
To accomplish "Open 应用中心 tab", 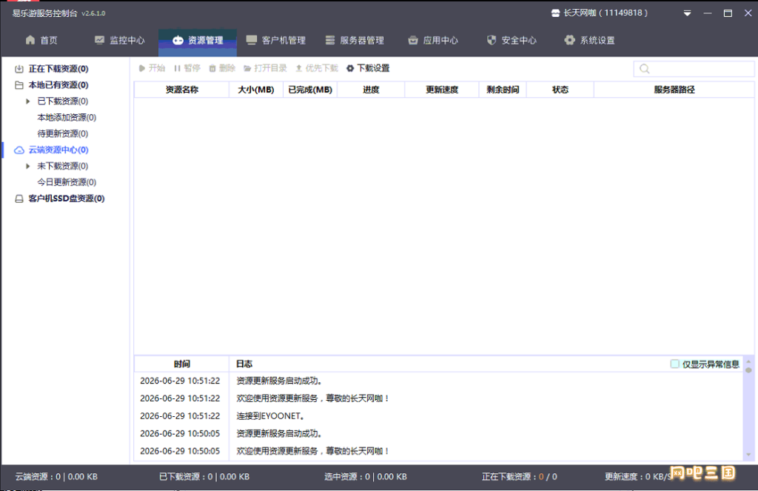I will pos(433,40).
